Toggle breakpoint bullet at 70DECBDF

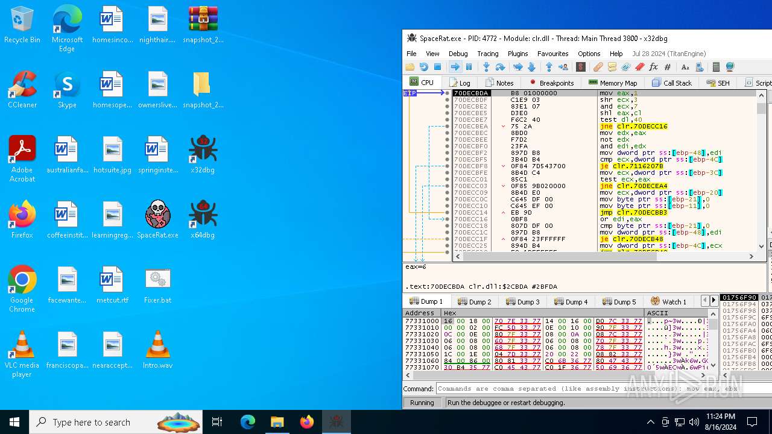coord(447,100)
